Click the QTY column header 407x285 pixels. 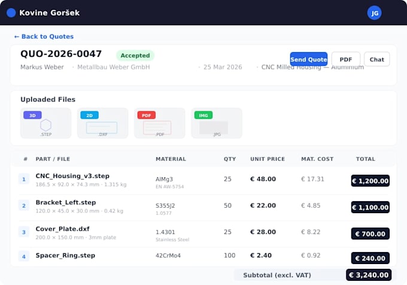click(x=230, y=159)
